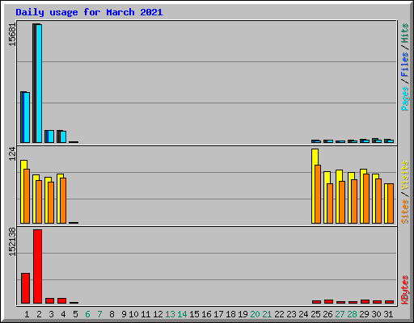
Task: Click the 15681 hits axis value
Action: (x=12, y=35)
